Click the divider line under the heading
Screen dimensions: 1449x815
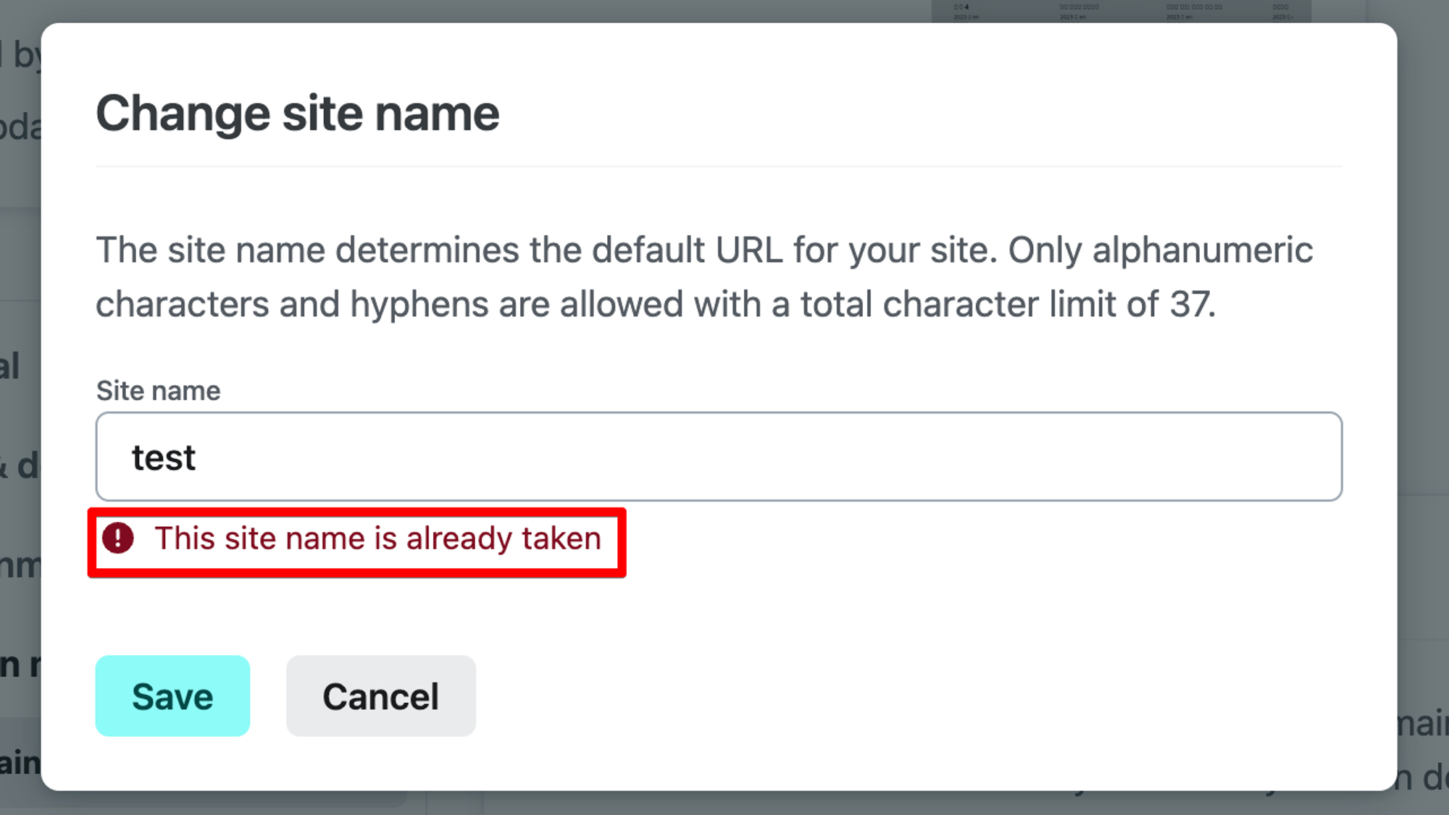pos(717,166)
